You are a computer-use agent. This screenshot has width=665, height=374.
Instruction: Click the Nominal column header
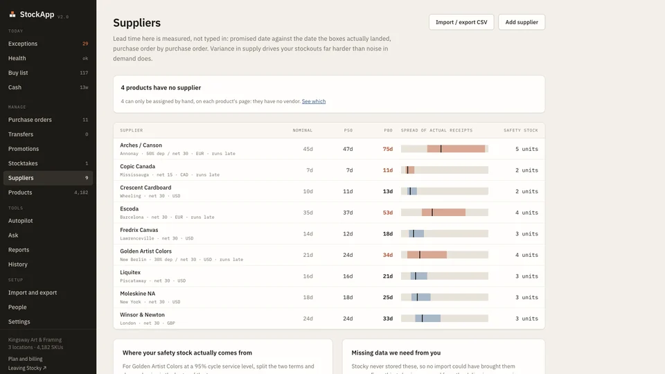tap(303, 130)
